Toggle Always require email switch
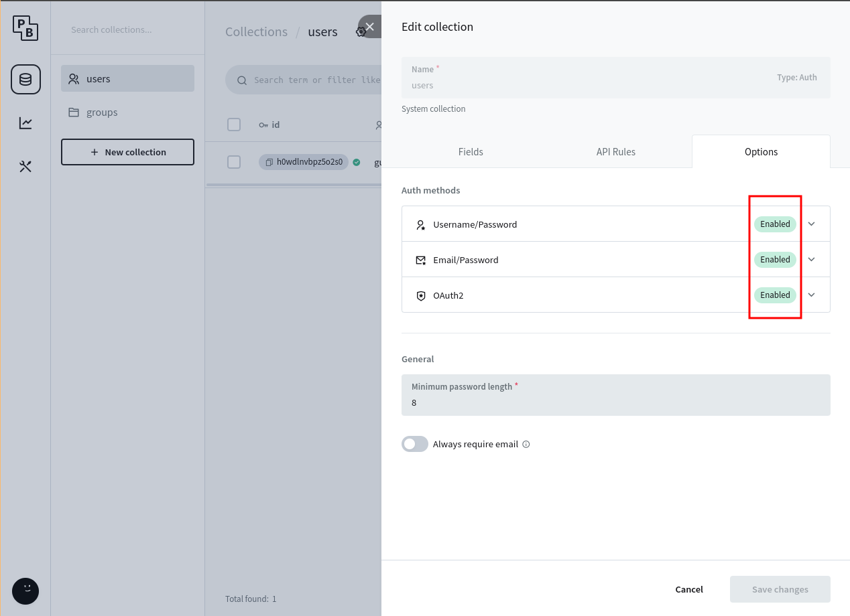This screenshot has width=850, height=616. tap(415, 444)
